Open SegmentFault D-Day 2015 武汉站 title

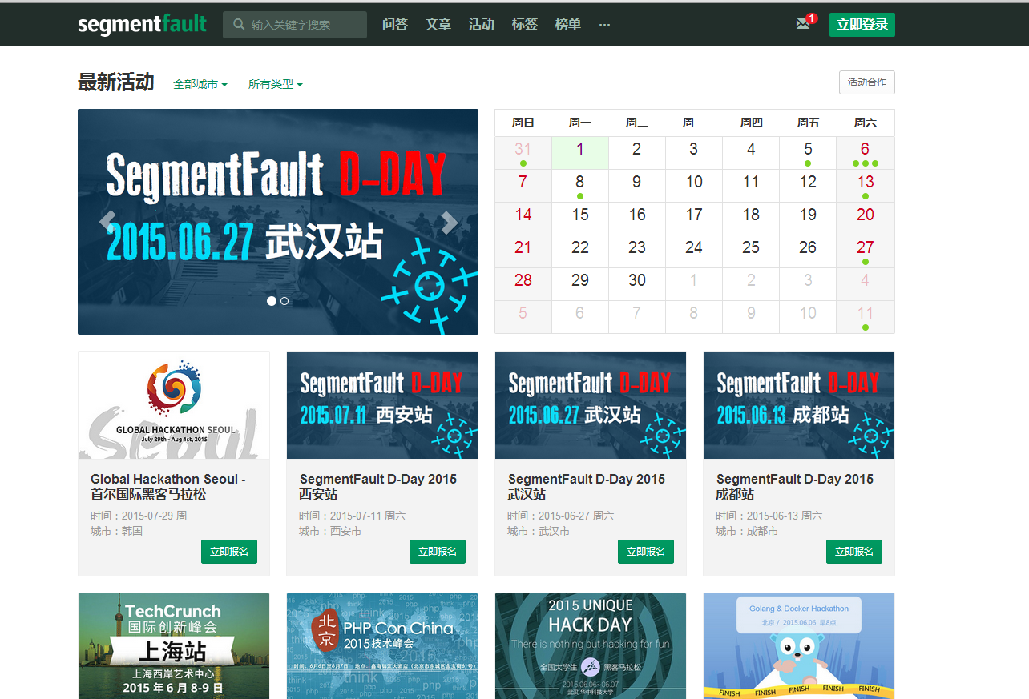pyautogui.click(x=587, y=487)
